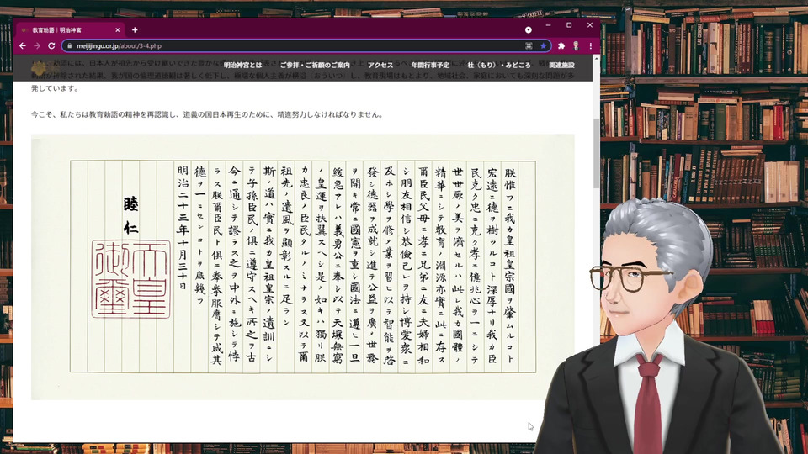Open a new browser tab

[135, 30]
